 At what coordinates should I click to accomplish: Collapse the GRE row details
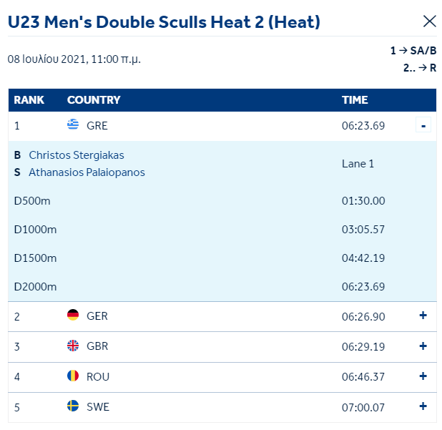point(423,124)
